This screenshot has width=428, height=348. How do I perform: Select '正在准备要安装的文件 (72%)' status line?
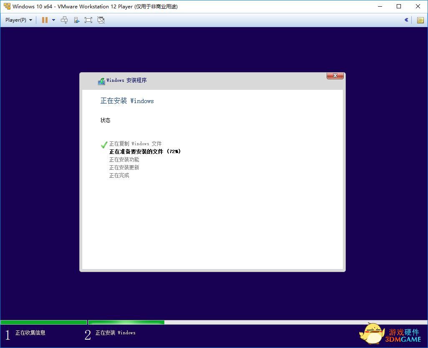click(x=145, y=151)
